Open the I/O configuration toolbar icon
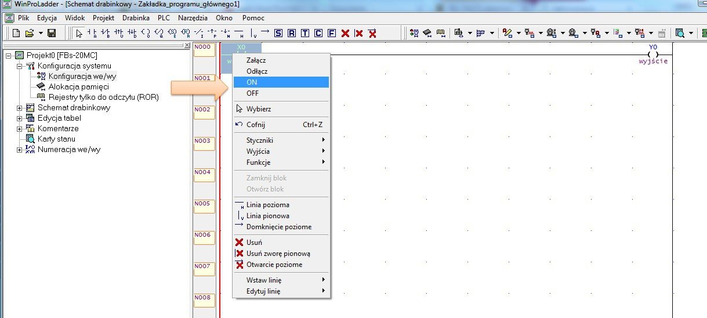707x318 pixels. click(415, 33)
